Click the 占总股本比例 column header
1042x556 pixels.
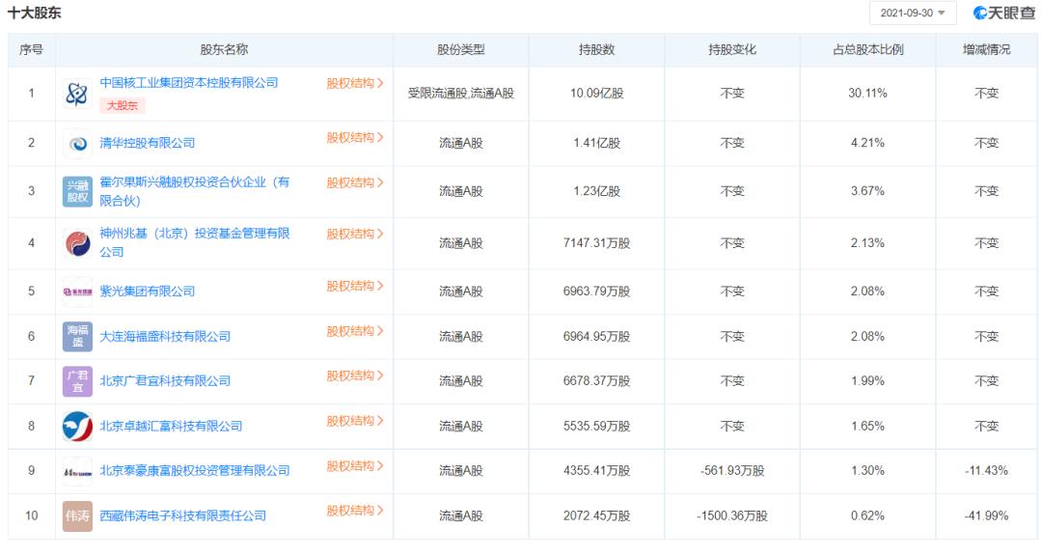(x=867, y=50)
